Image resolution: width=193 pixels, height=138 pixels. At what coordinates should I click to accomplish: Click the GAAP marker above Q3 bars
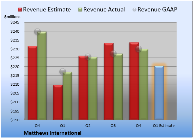tap(113, 54)
